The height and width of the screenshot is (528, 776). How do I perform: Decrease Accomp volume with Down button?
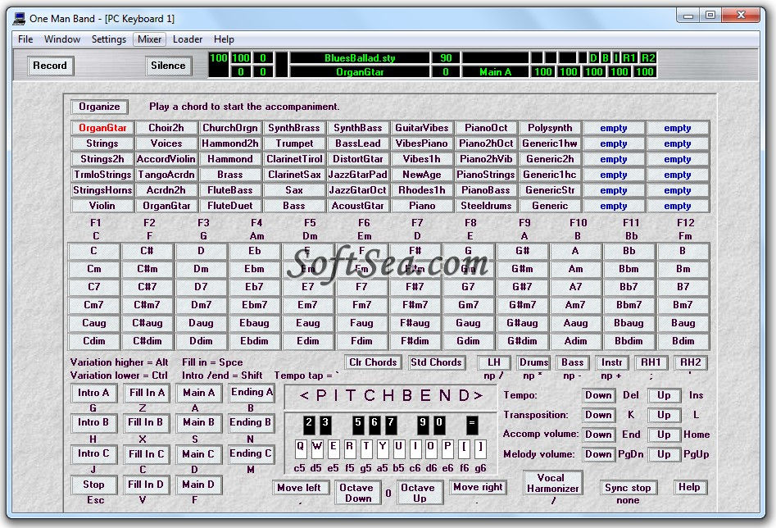pos(599,435)
